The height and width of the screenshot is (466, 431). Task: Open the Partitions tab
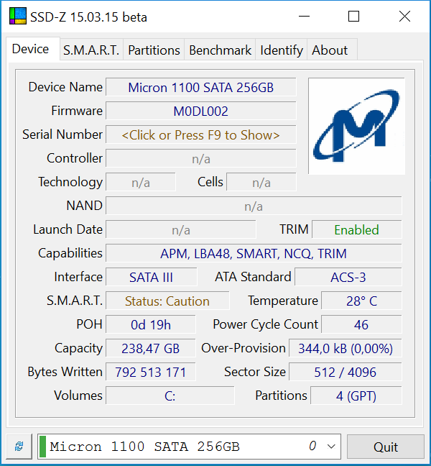tap(154, 50)
